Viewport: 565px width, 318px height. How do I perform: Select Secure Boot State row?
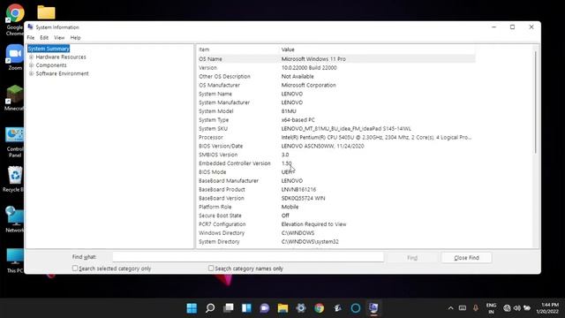(336, 216)
